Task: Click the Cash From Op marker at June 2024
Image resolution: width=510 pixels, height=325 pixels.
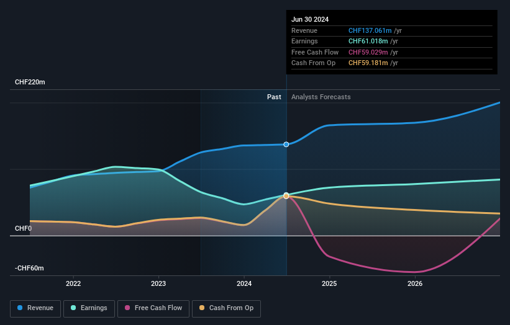Action: click(x=286, y=196)
